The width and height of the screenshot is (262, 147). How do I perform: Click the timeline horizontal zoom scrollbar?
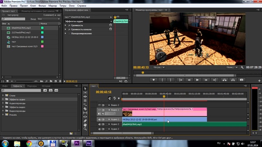pyautogui.click(x=122, y=133)
